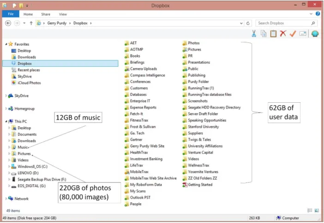Select the My RoboForm Data folder
This screenshot has height=223, width=324.
pyautogui.click(x=143, y=185)
